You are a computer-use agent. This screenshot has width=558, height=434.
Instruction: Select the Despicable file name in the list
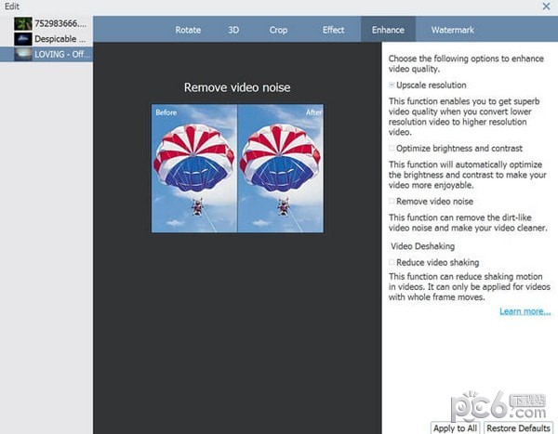[60, 39]
